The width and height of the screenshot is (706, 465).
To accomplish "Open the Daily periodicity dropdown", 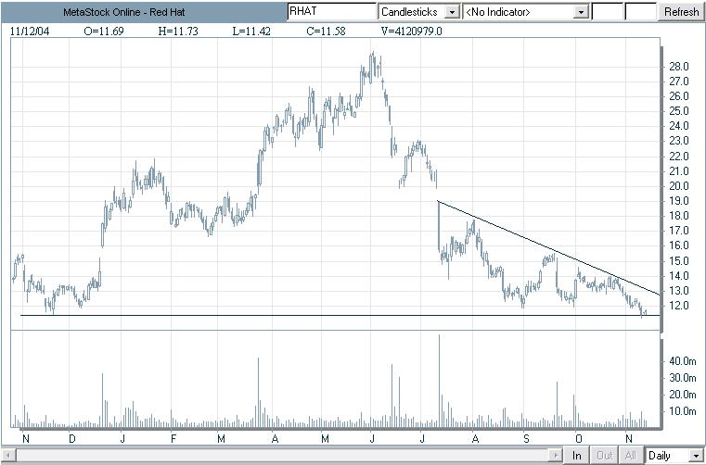I will pyautogui.click(x=697, y=456).
